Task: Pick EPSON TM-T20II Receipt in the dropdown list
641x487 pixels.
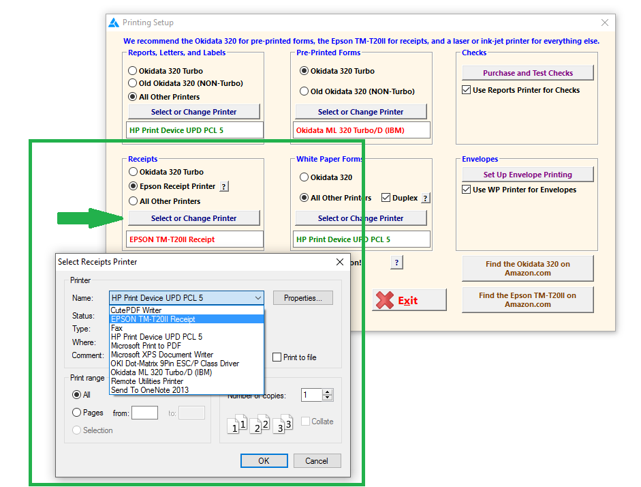Action: click(187, 319)
